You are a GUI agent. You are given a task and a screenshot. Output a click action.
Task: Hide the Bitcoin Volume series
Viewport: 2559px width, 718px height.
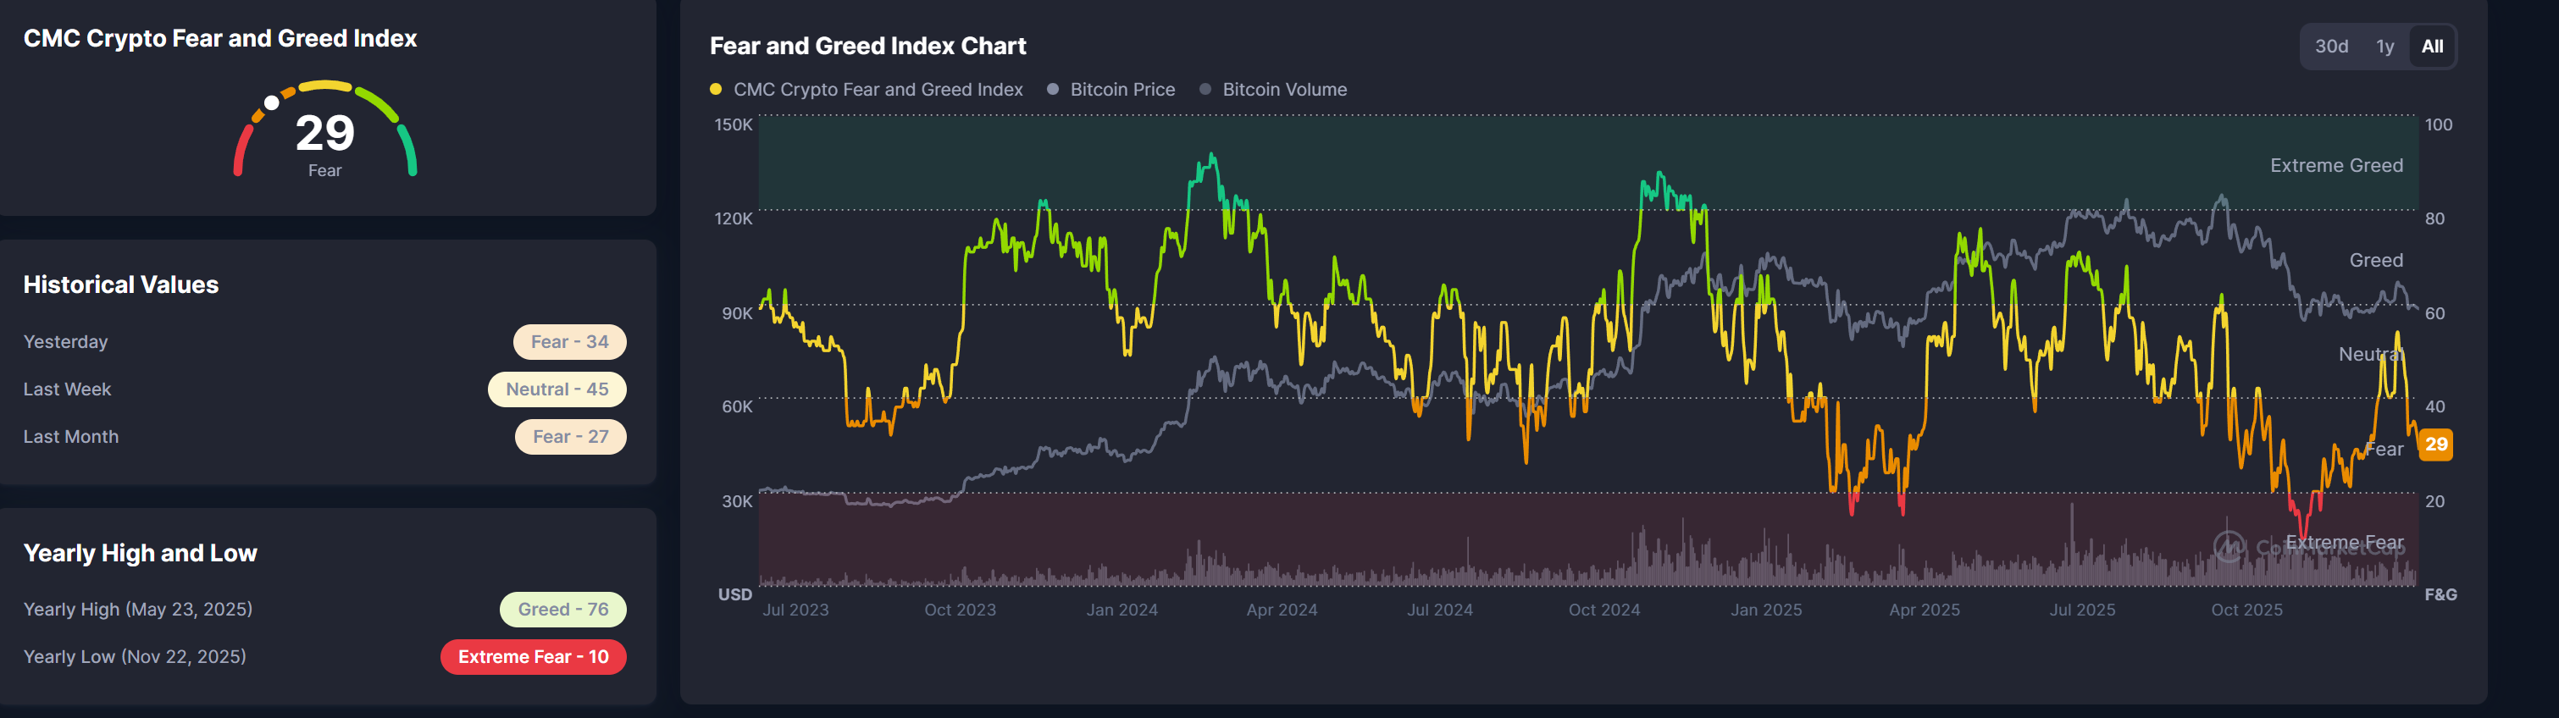click(1283, 90)
